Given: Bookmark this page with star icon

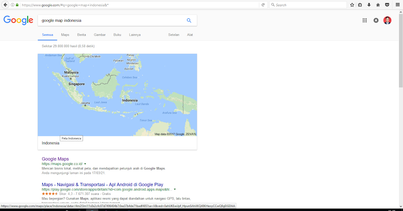Looking at the screenshot, I should point(352,5).
